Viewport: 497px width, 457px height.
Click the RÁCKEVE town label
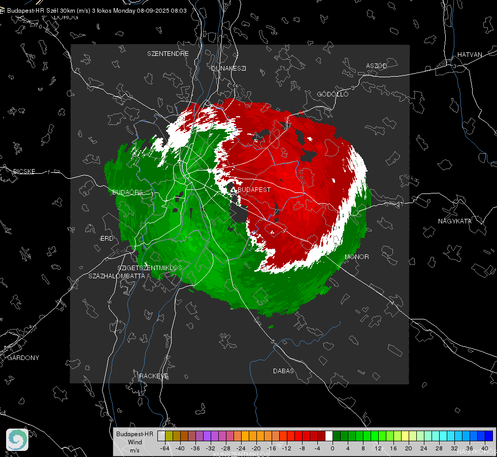click(154, 376)
